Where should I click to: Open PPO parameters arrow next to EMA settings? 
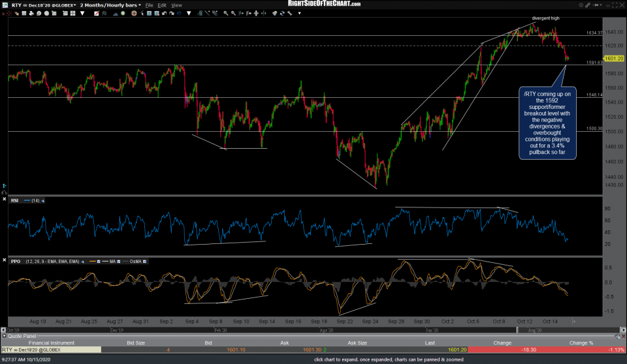tap(82, 262)
